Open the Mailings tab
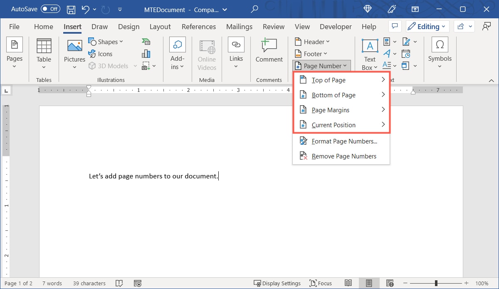Screen dimensions: 499x289 [239, 26]
